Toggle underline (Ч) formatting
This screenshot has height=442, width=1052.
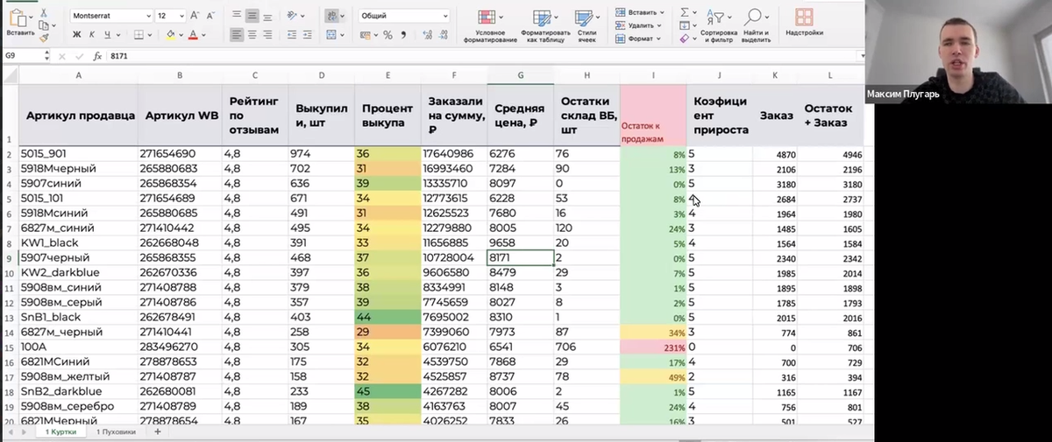pos(106,35)
